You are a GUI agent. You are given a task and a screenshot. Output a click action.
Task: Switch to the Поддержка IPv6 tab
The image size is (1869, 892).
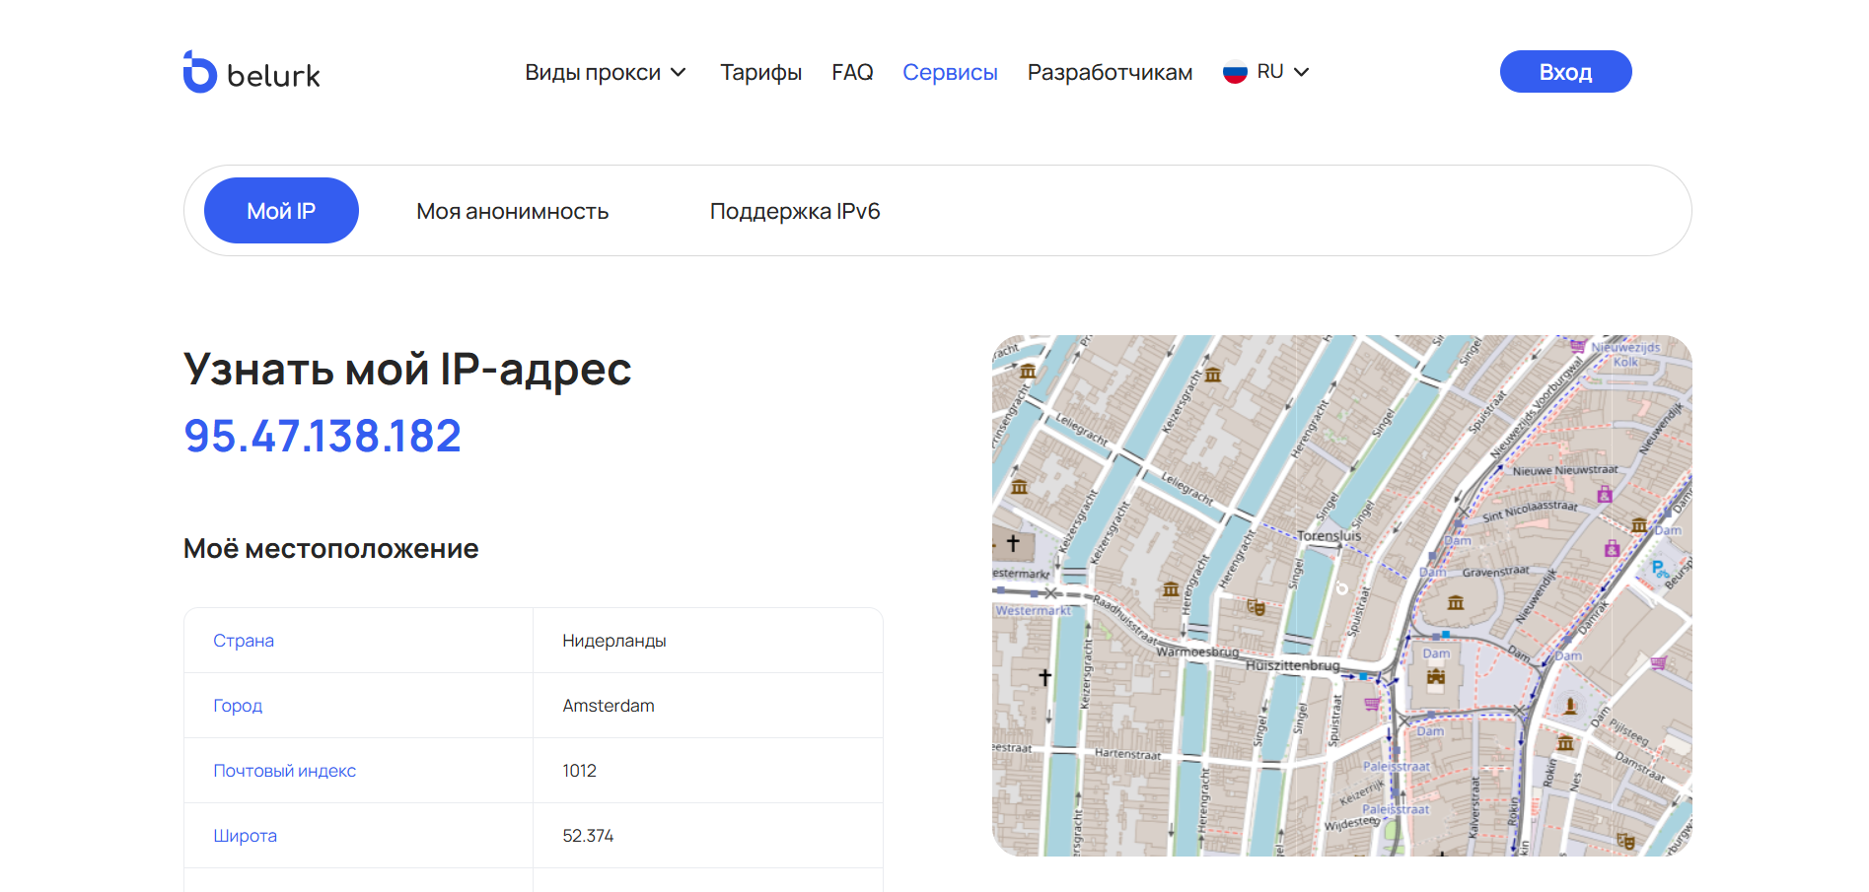click(794, 211)
